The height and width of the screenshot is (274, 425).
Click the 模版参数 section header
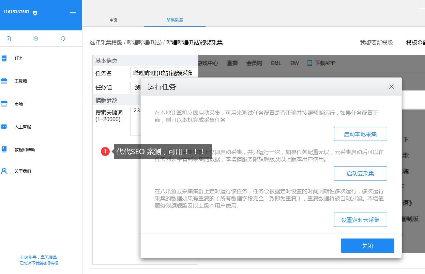(x=117, y=100)
